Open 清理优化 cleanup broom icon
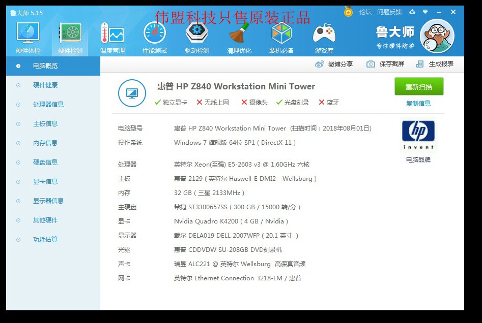The image size is (482, 323). point(239,38)
